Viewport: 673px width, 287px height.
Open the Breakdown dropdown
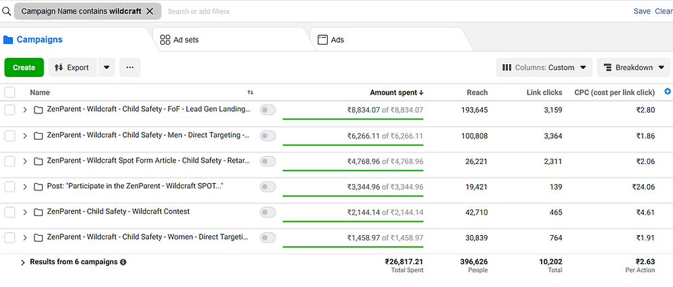click(x=632, y=68)
